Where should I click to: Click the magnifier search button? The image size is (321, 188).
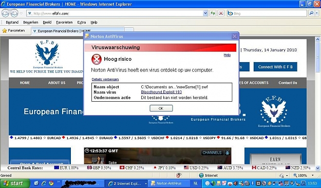tap(311, 13)
